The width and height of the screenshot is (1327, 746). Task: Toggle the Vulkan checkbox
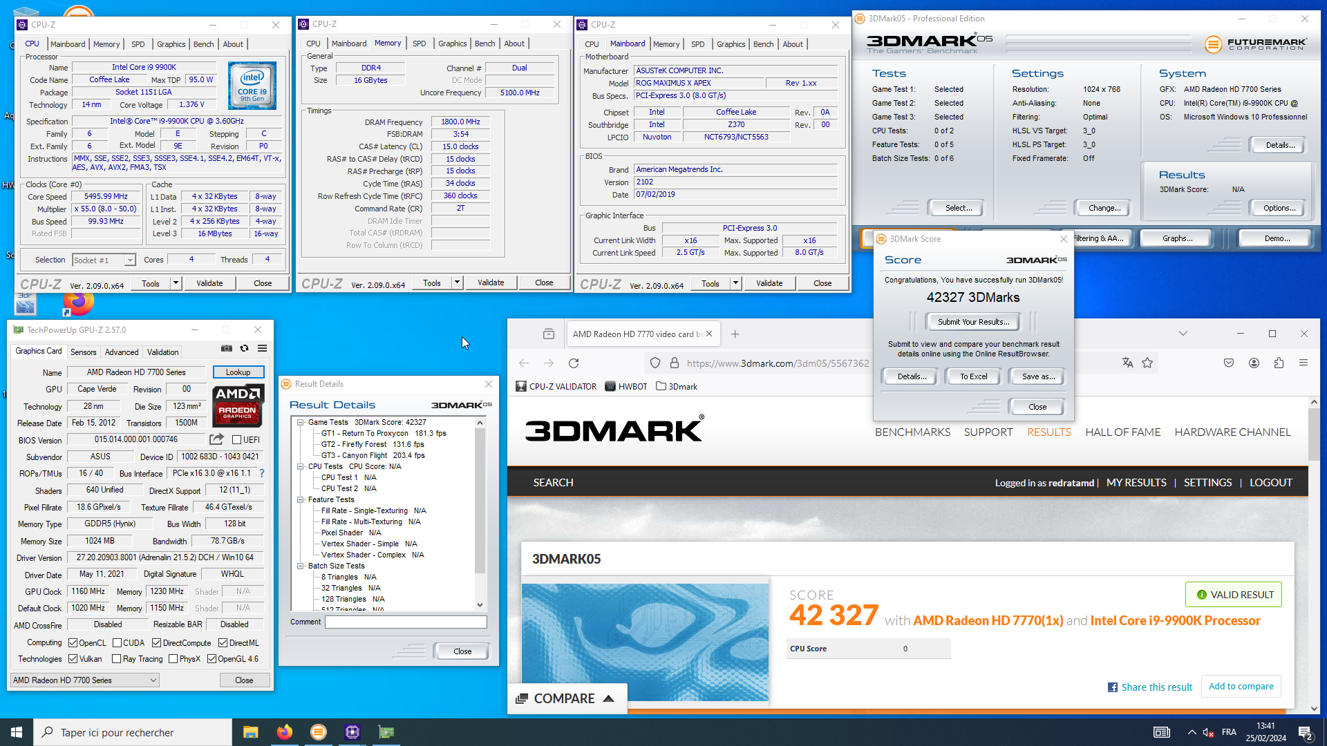pos(73,659)
